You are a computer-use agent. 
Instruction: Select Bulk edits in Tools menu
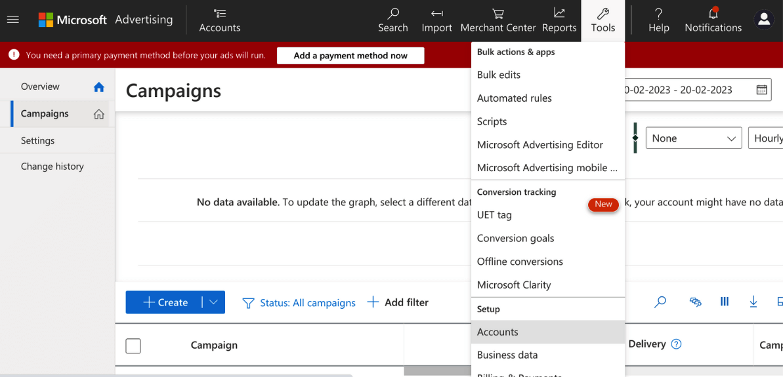coord(548,75)
